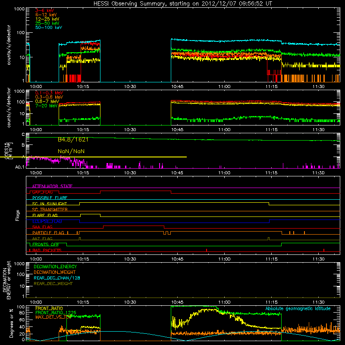345x345 pixels.
Task: Select the 25-50 keV legend label
Action: 47,23
